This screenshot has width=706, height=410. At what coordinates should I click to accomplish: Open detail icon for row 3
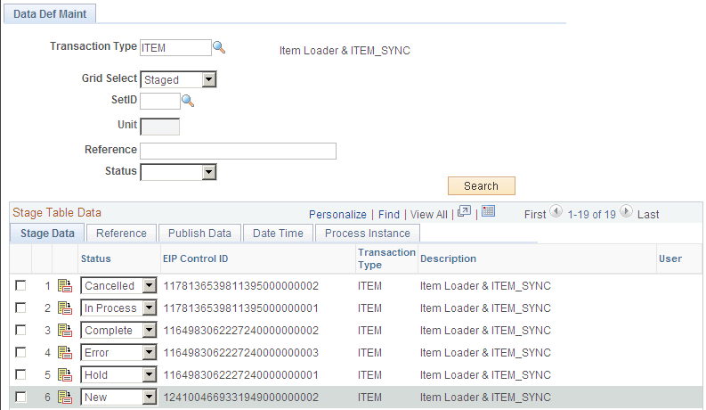(x=65, y=331)
